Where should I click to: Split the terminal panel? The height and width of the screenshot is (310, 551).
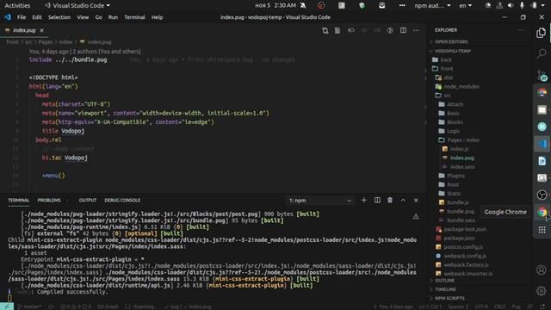point(377,200)
